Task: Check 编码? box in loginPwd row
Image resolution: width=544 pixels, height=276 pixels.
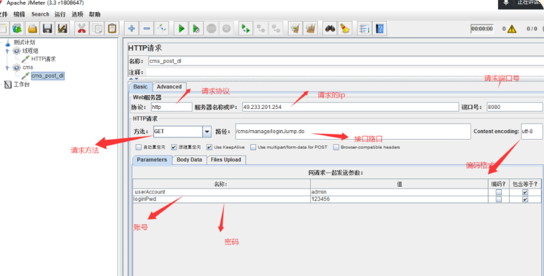Action: [x=499, y=200]
